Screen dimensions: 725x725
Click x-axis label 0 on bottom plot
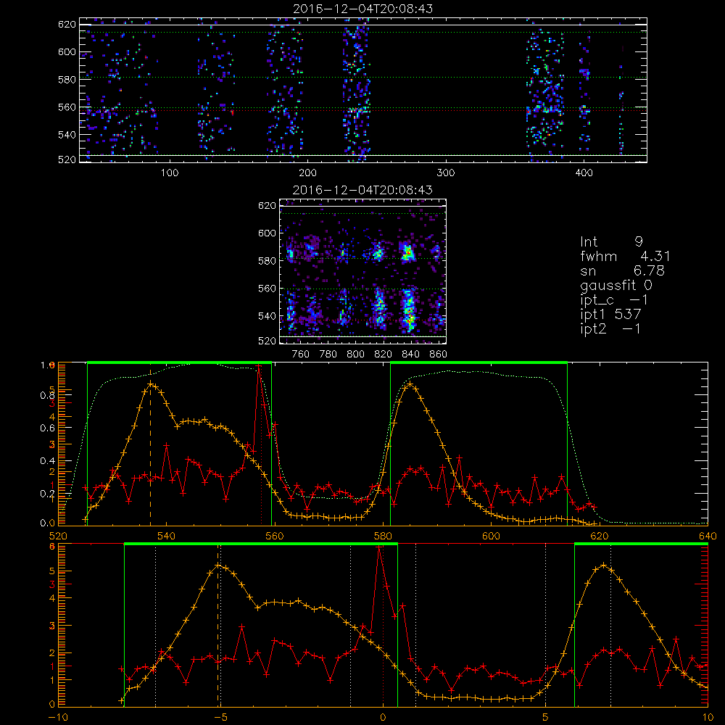tap(383, 717)
